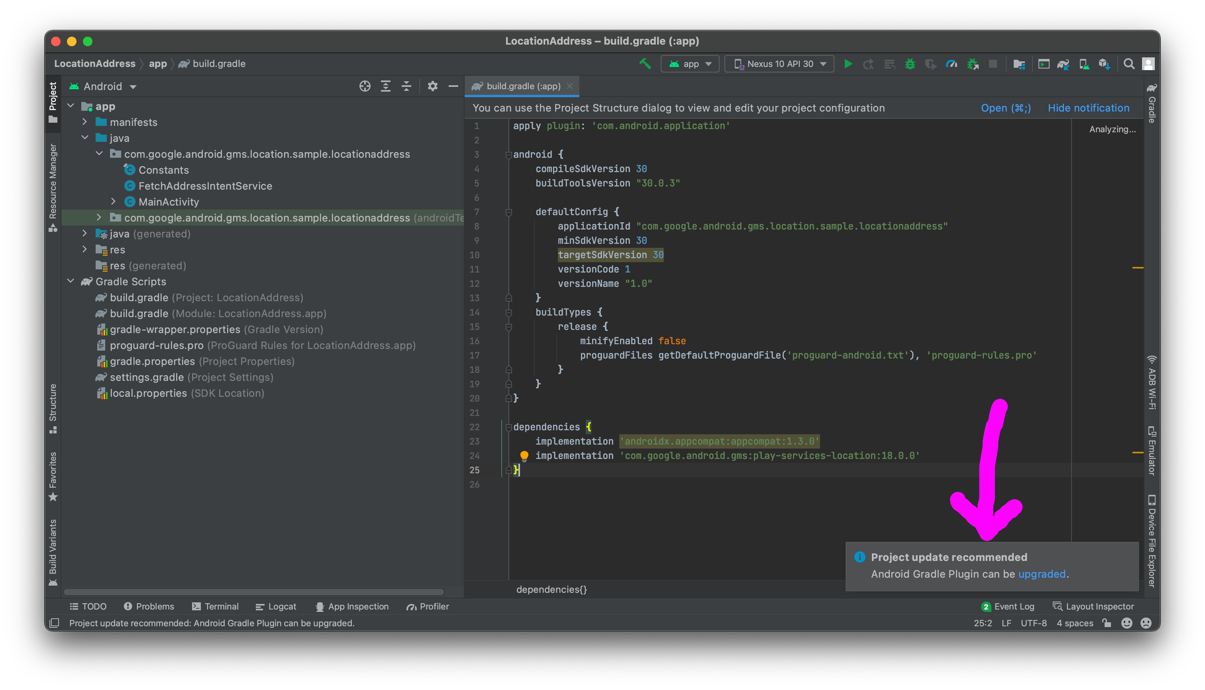Click the LocationAddress breadcrumb

pyautogui.click(x=94, y=63)
